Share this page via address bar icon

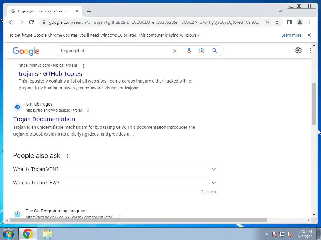pyautogui.click(x=267, y=22)
